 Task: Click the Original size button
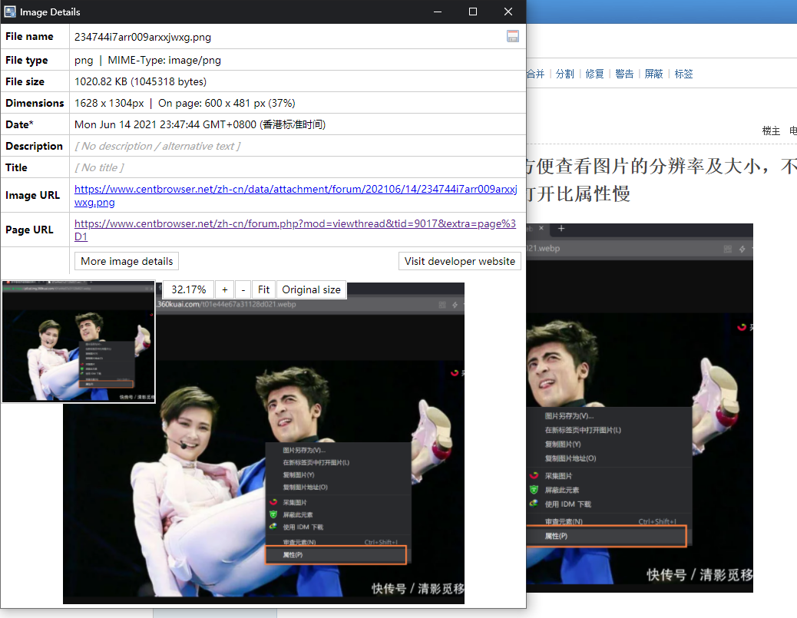(311, 289)
